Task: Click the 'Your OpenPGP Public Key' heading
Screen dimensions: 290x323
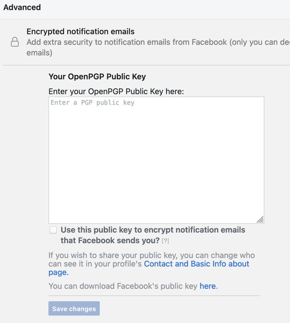Action: point(97,77)
